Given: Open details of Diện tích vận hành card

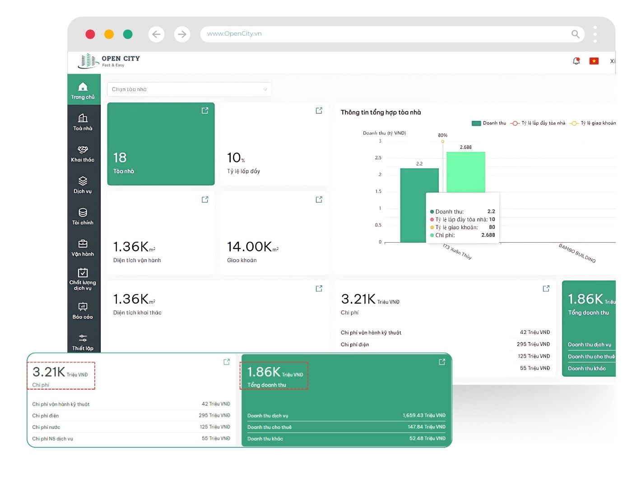Looking at the screenshot, I should pyautogui.click(x=205, y=199).
